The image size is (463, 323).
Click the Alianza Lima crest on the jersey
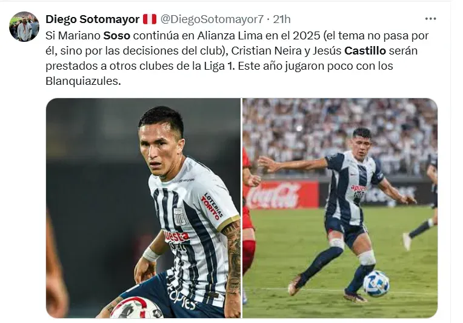tap(179, 217)
